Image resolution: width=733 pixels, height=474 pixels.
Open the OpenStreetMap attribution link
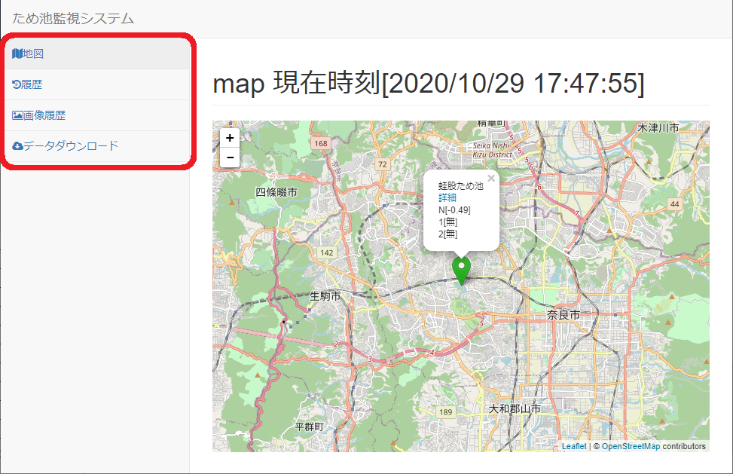pos(631,446)
